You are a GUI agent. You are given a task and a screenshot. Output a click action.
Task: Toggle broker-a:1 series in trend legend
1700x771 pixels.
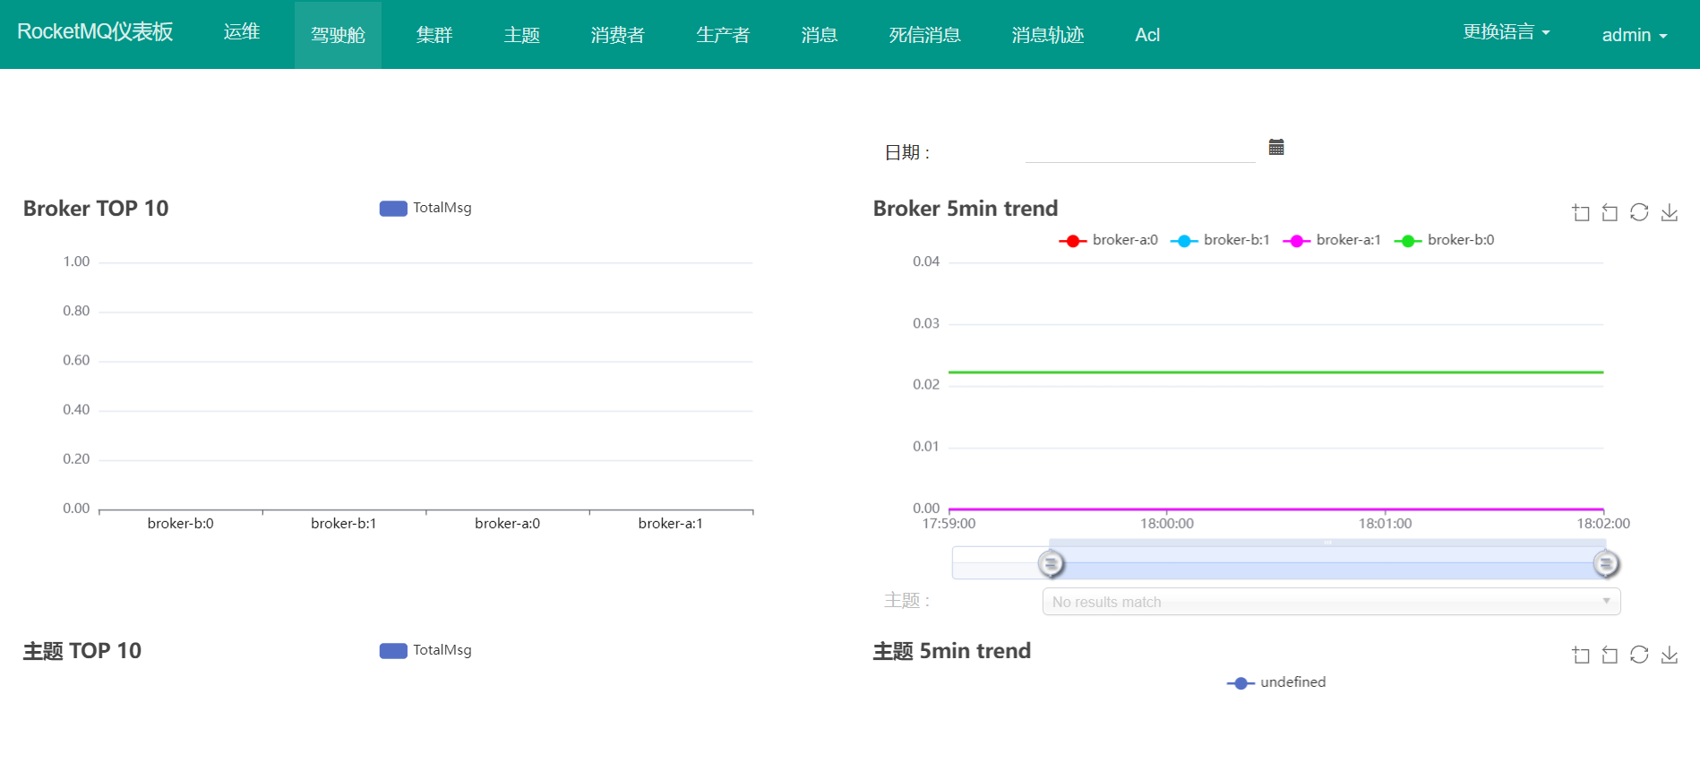(x=1332, y=240)
